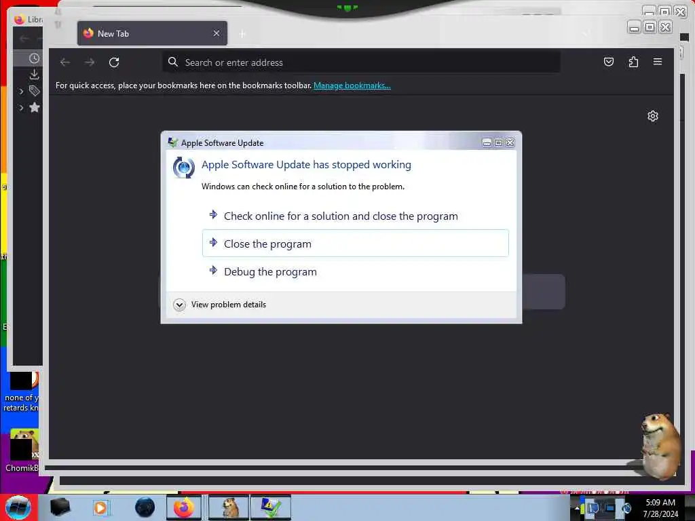Open a new tab with plus button

coord(242,34)
